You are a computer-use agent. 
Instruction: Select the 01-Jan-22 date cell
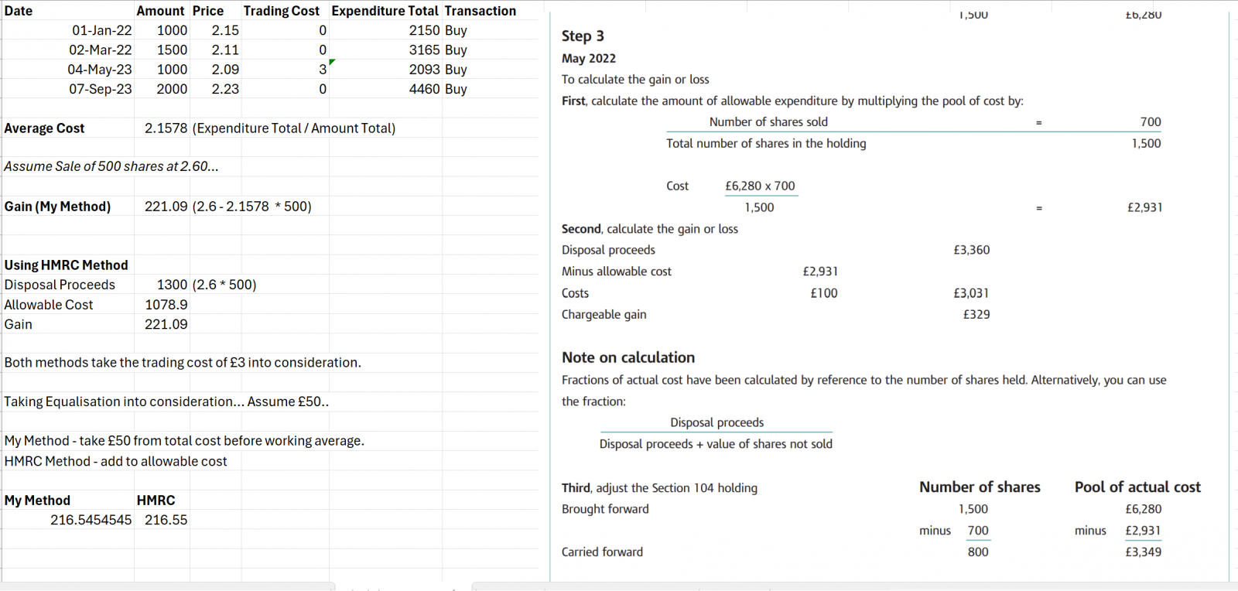point(101,30)
